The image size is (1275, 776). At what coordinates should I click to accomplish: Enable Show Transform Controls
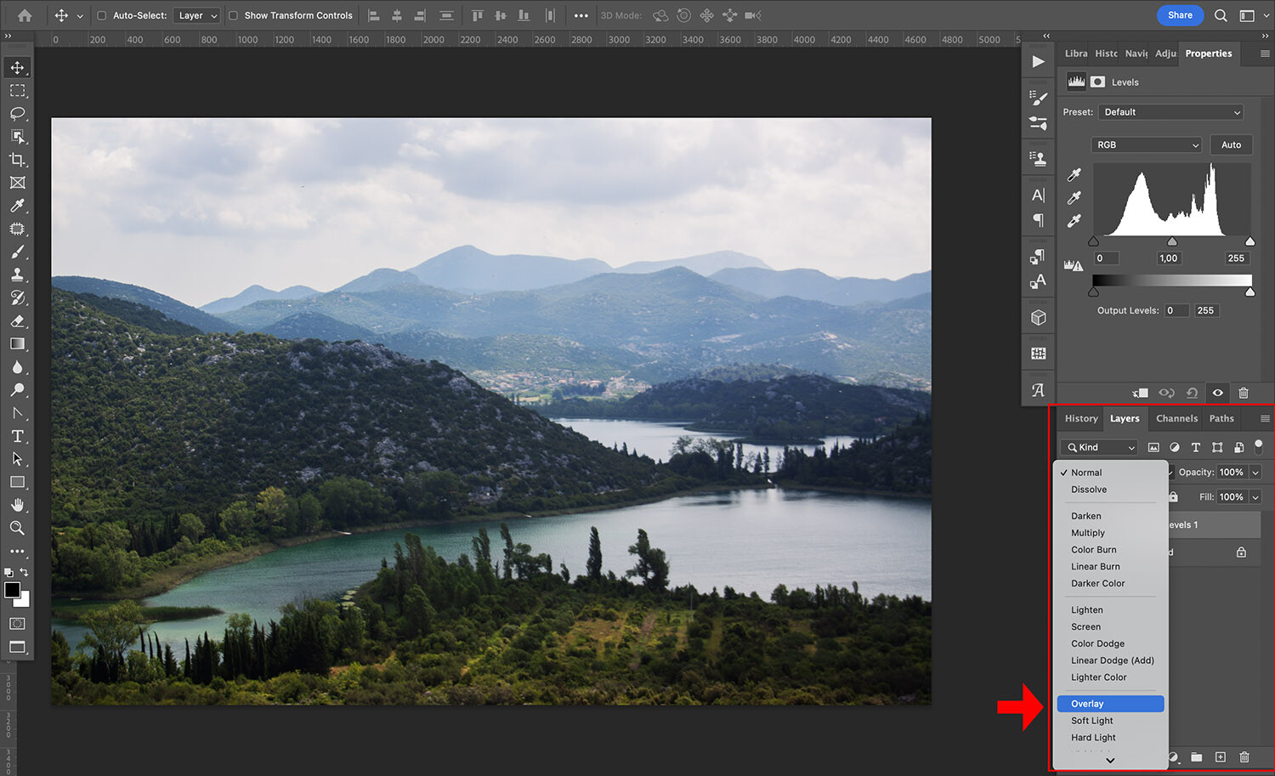click(x=234, y=14)
